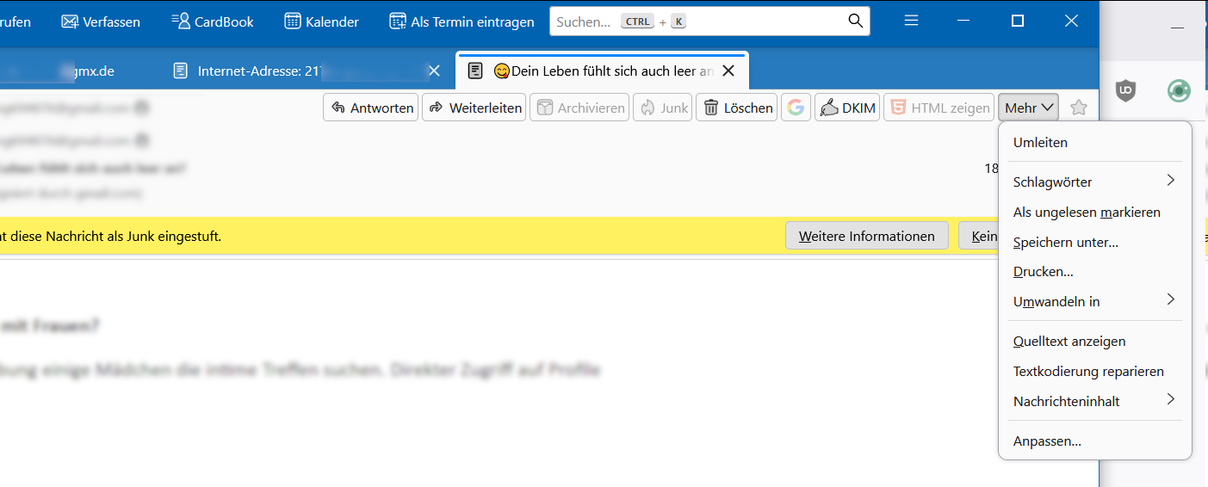Viewport: 1208px width, 487px height.
Task: Select Als ungelesen markieren menu entry
Action: point(1087,212)
